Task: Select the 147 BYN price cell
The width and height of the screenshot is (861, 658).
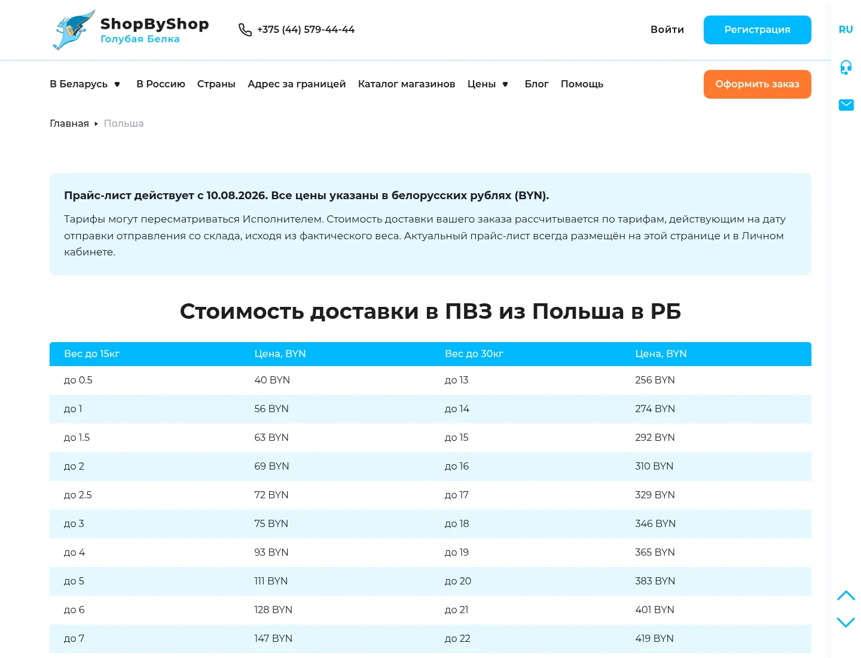Action: (x=273, y=639)
